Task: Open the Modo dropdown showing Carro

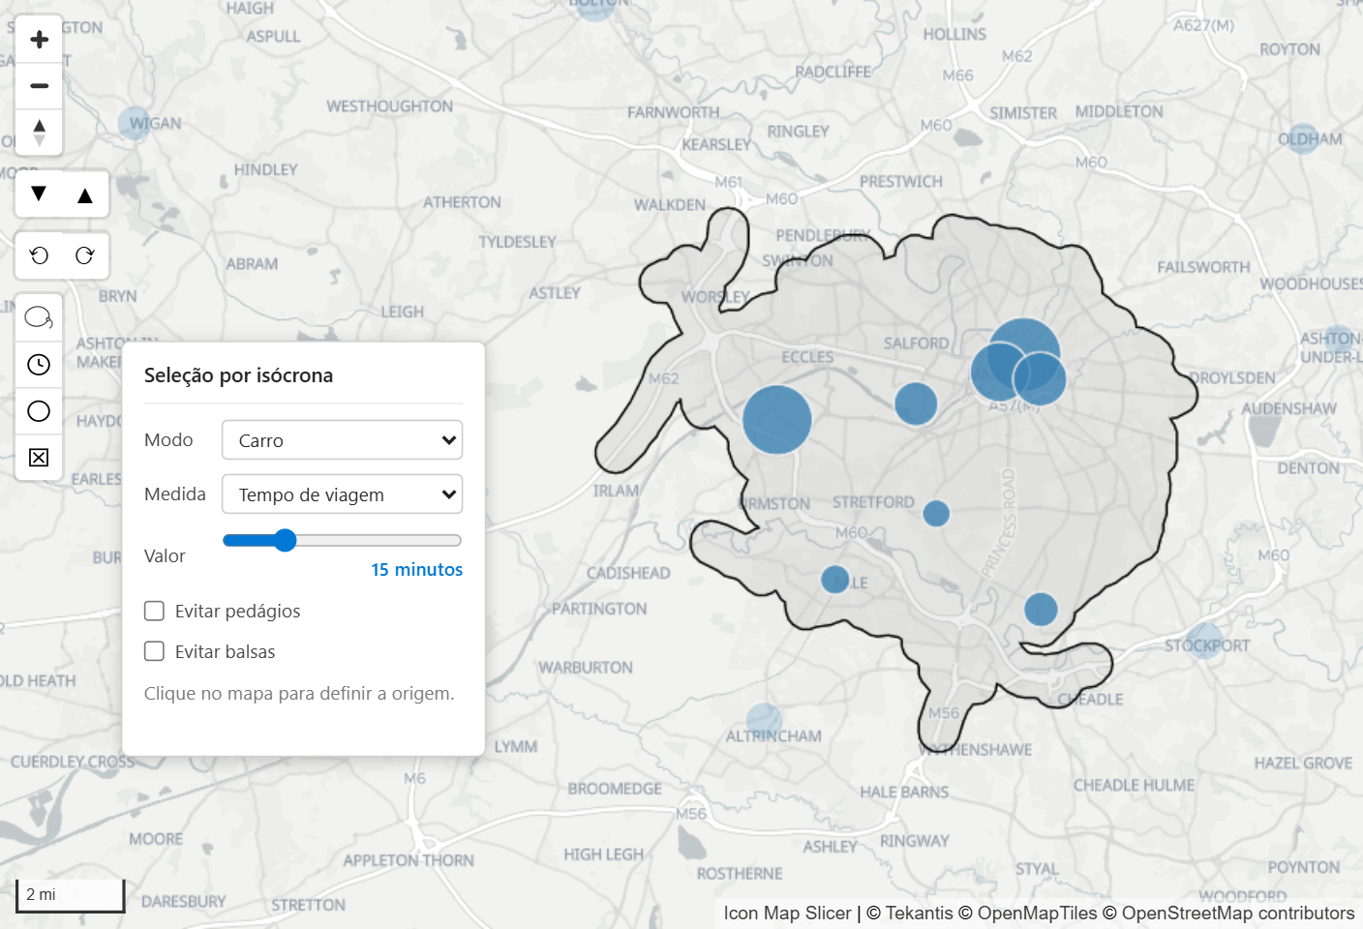Action: tap(342, 440)
